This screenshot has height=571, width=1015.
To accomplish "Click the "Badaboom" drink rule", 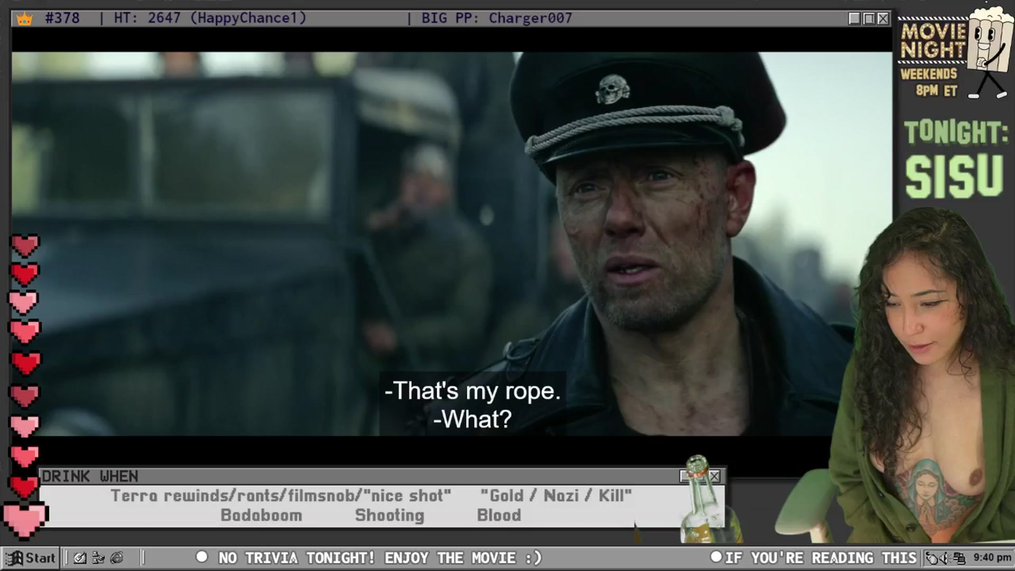I will click(261, 515).
